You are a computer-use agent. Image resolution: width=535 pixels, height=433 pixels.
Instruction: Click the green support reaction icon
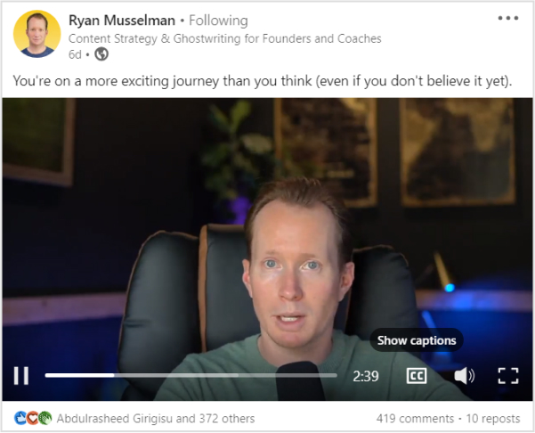tap(45, 418)
